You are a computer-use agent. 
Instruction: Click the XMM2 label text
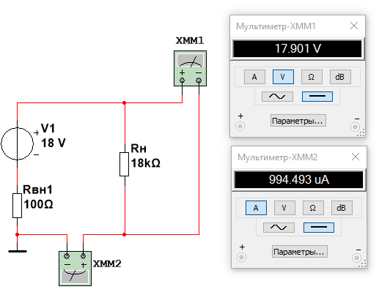click(x=107, y=263)
